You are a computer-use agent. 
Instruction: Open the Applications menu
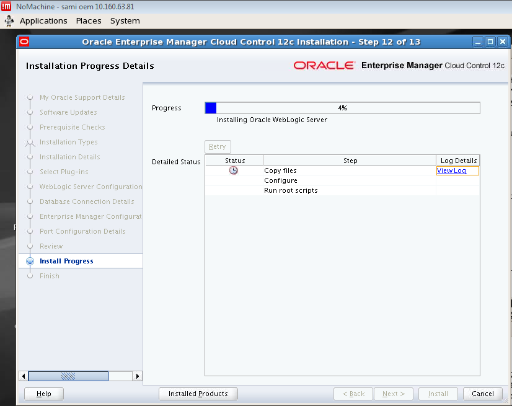pos(43,21)
